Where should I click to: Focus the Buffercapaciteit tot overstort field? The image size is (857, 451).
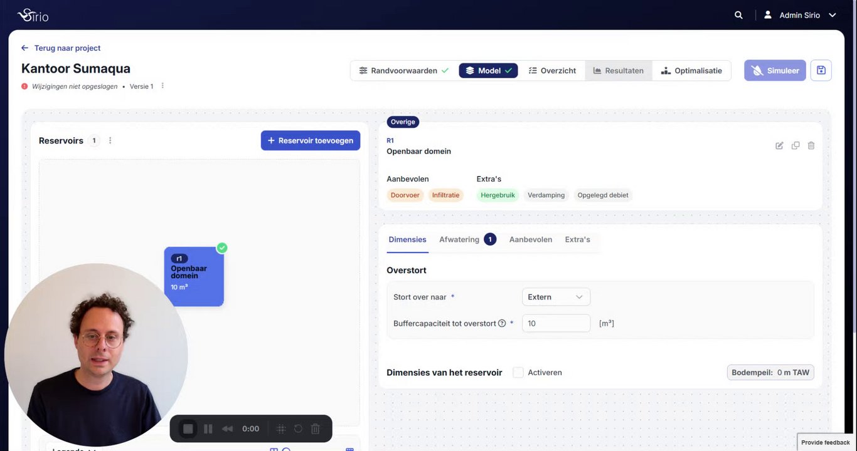(556, 323)
